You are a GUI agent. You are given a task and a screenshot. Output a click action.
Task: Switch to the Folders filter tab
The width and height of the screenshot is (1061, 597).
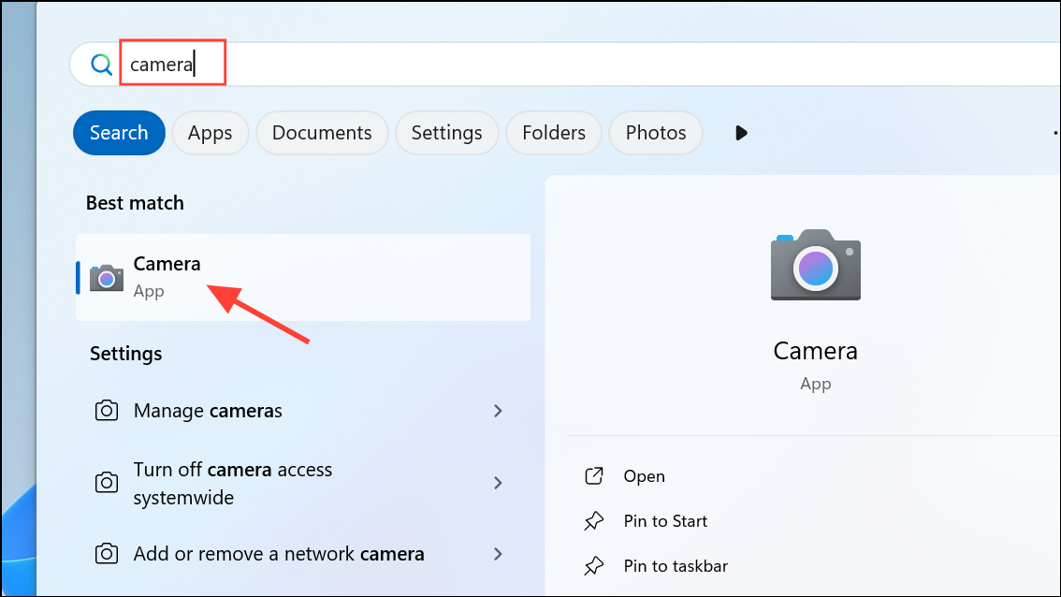(554, 133)
